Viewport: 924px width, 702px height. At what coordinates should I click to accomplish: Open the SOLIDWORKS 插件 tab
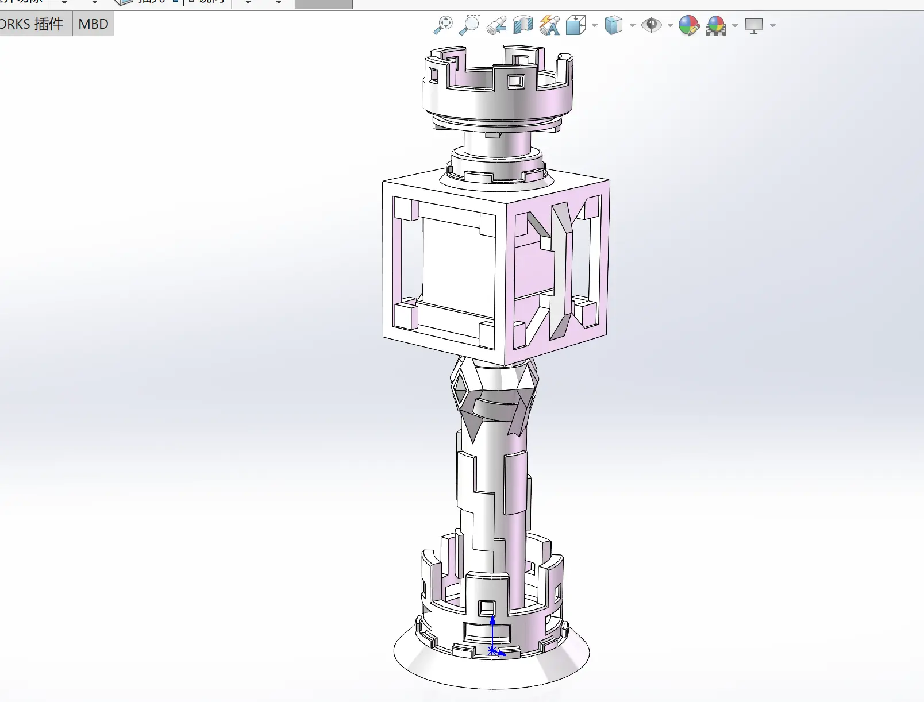point(35,24)
